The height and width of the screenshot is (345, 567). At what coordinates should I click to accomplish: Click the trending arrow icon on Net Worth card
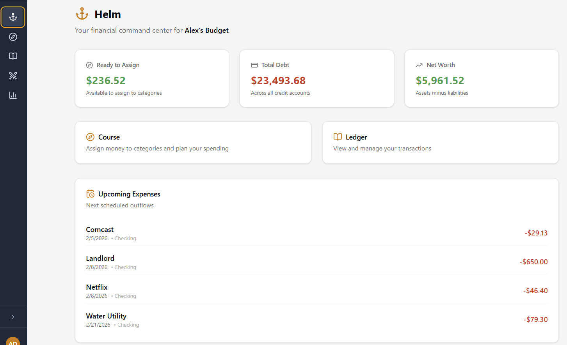(419, 65)
